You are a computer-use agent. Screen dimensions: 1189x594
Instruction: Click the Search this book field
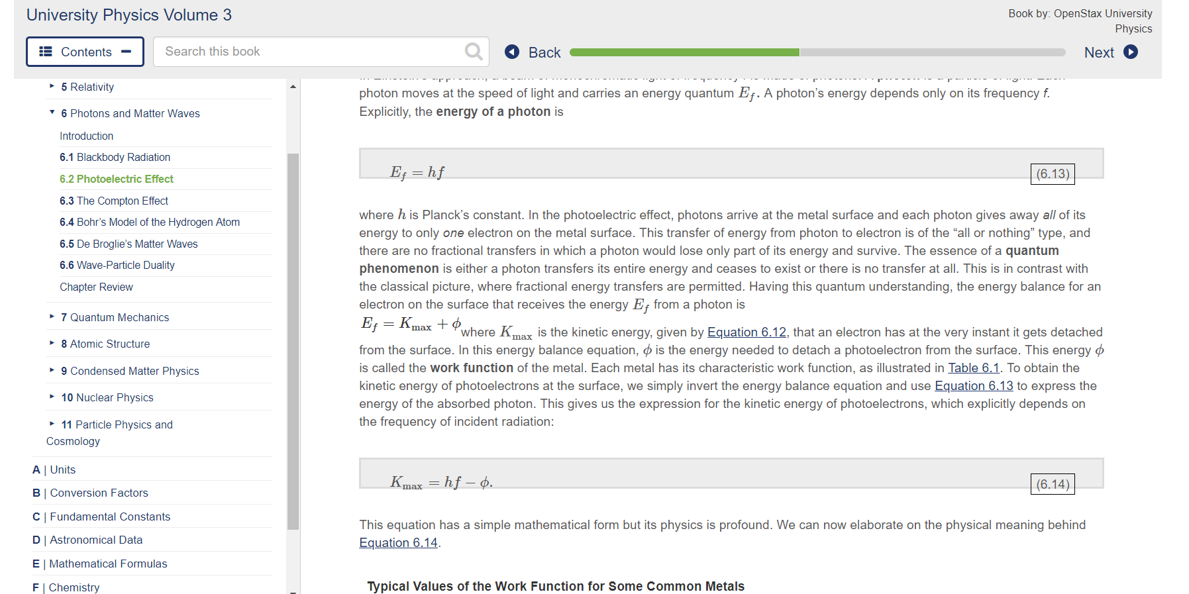coord(298,51)
